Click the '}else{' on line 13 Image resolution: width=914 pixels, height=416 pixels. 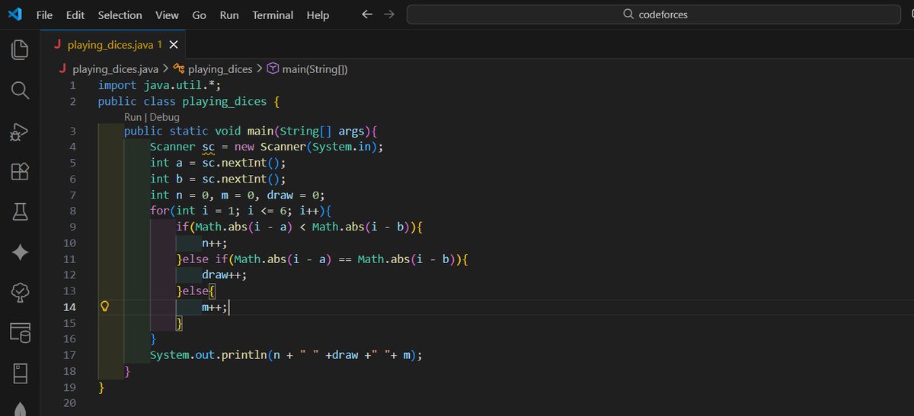(x=197, y=291)
